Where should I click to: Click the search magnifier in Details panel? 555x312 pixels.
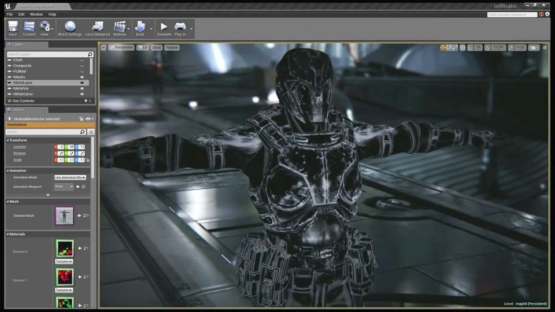(x=83, y=132)
